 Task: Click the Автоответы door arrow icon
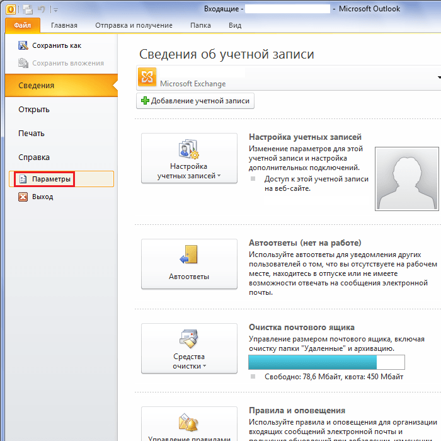point(189,255)
